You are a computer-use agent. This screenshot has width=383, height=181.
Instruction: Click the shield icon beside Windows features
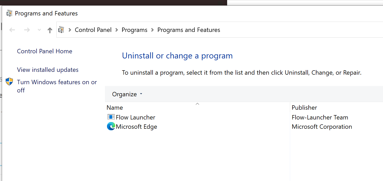click(x=9, y=82)
